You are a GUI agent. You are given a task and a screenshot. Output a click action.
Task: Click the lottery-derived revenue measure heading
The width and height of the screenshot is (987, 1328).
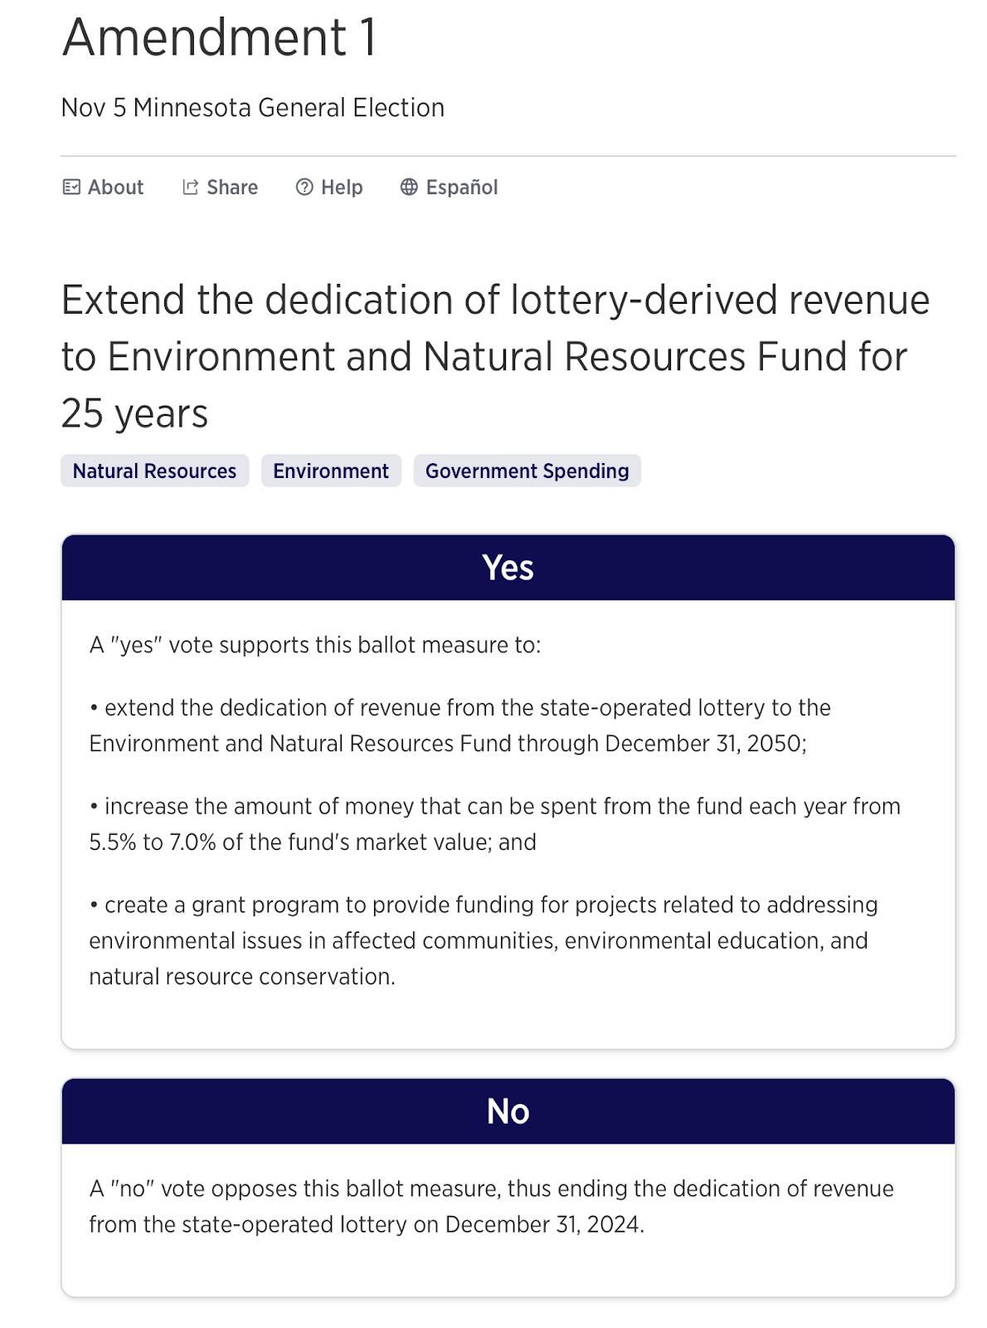(495, 356)
